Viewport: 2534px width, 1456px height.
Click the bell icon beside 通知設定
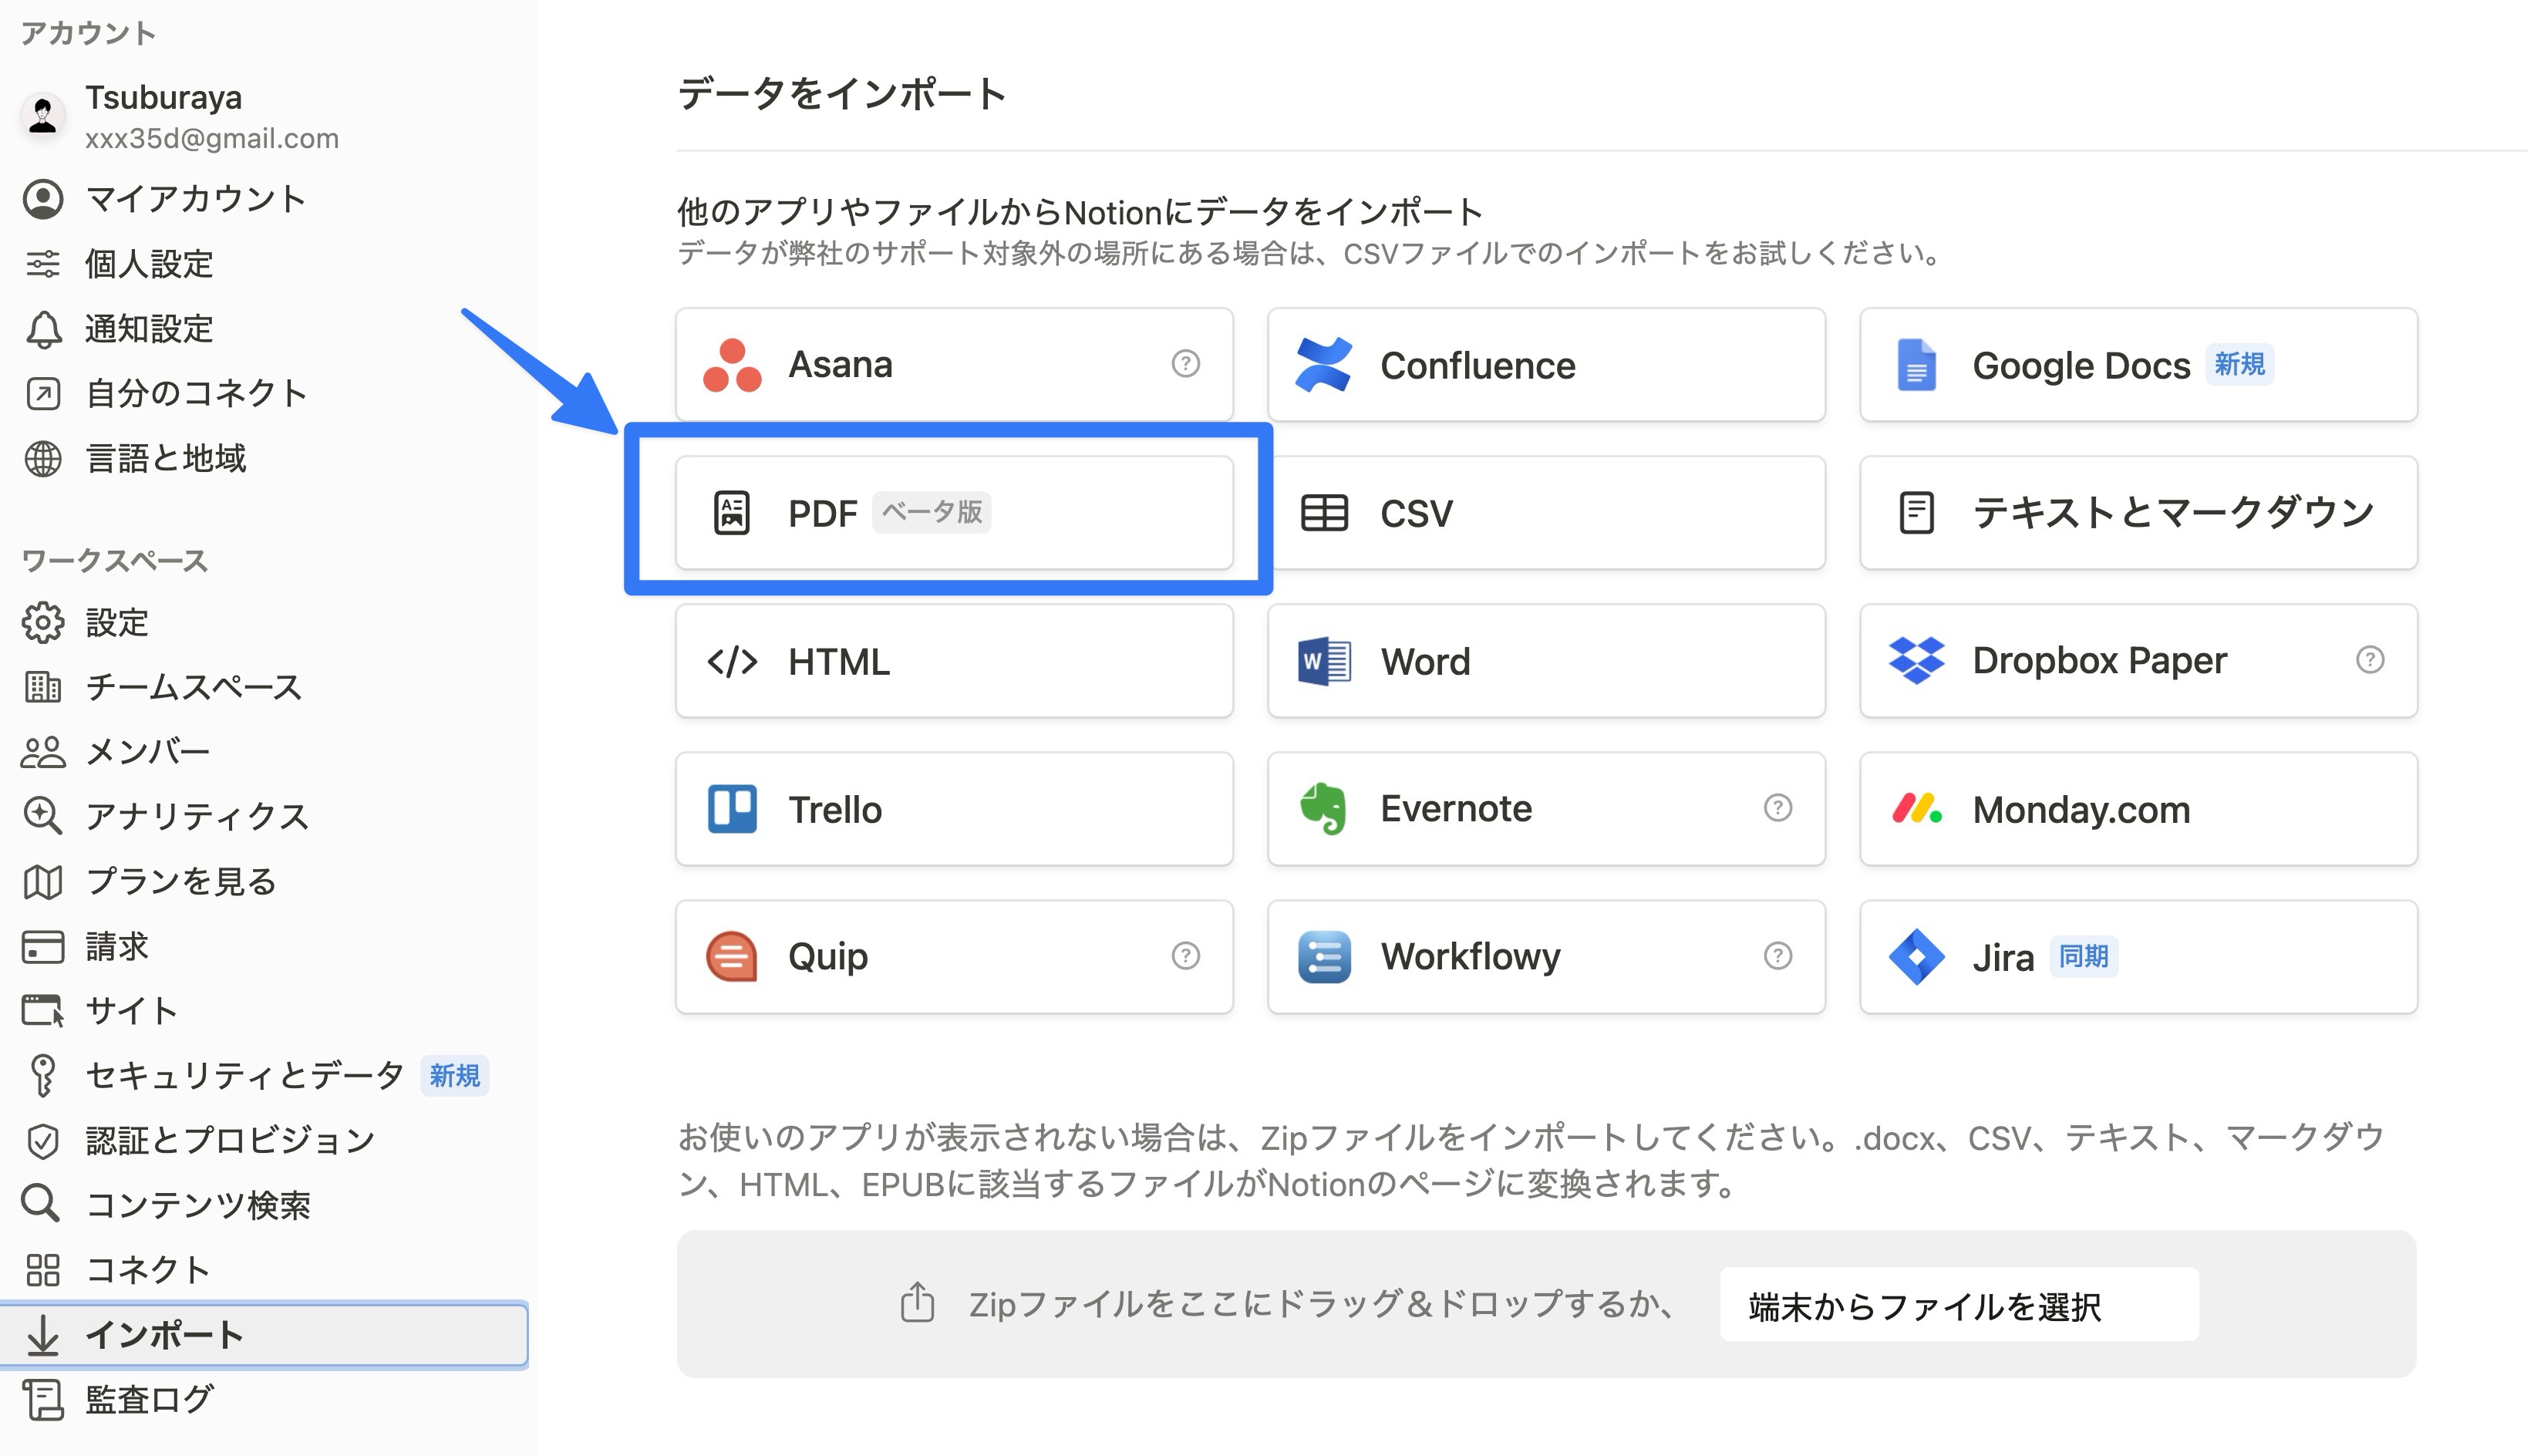43,329
